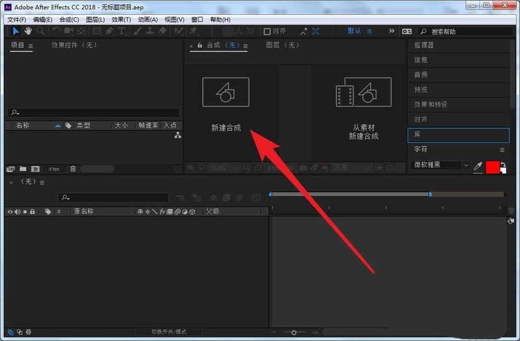
Task: Open the 项目 panel menu icon
Action: (31, 46)
